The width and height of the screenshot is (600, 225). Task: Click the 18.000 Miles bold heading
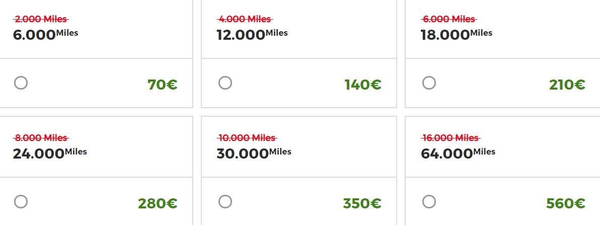tap(457, 34)
